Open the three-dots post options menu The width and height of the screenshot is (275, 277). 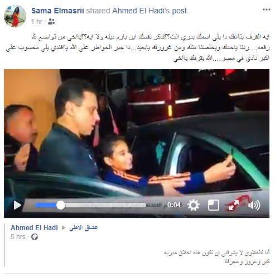pyautogui.click(x=266, y=9)
